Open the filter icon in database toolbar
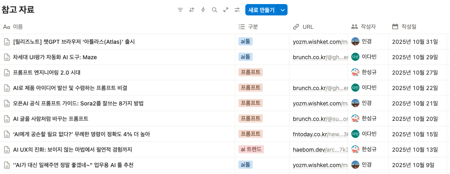450x174 pixels. (180, 10)
